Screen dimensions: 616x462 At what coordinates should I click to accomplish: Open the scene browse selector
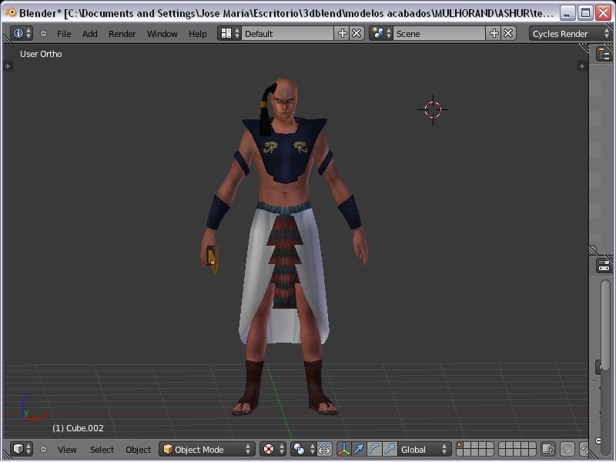tap(381, 33)
